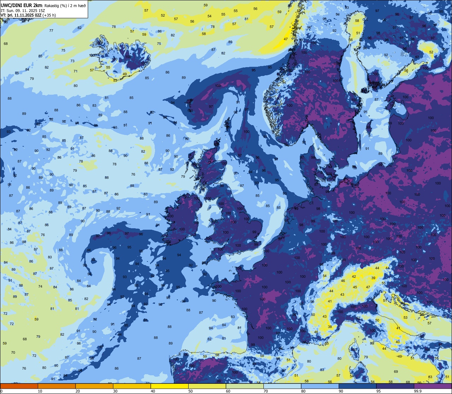Image resolution: width=452 pixels, height=394 pixels.
Task: Click the value 38 in the yellow Alpine area
Action: [330, 327]
